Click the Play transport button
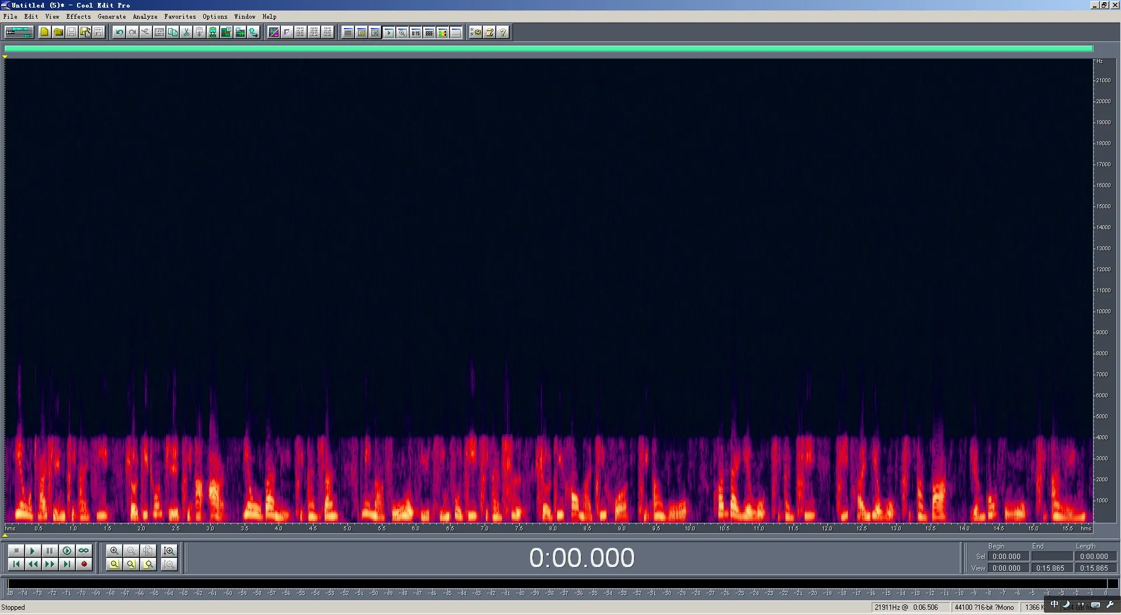Image resolution: width=1121 pixels, height=615 pixels. [x=33, y=551]
